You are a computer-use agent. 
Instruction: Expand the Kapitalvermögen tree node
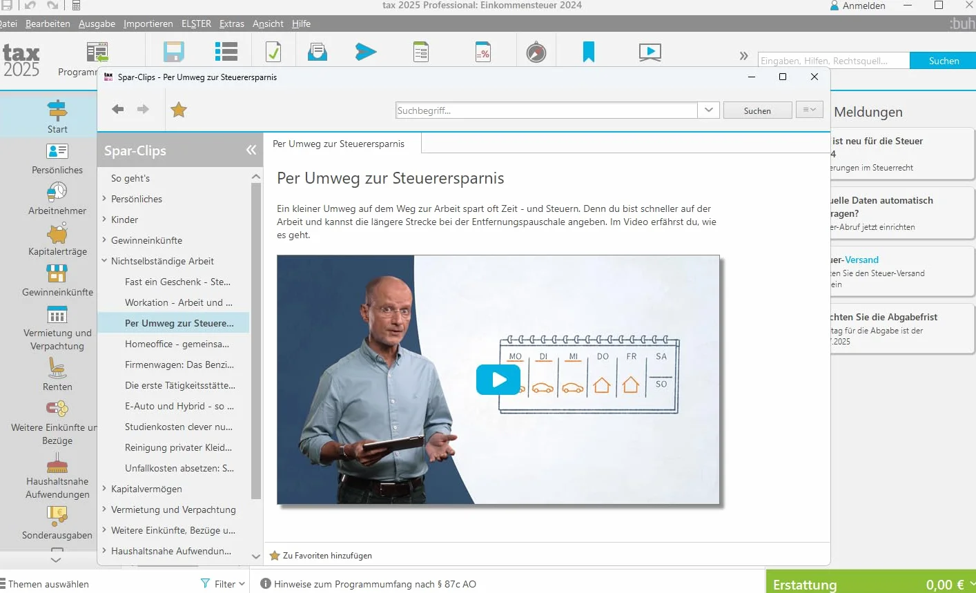(x=104, y=489)
